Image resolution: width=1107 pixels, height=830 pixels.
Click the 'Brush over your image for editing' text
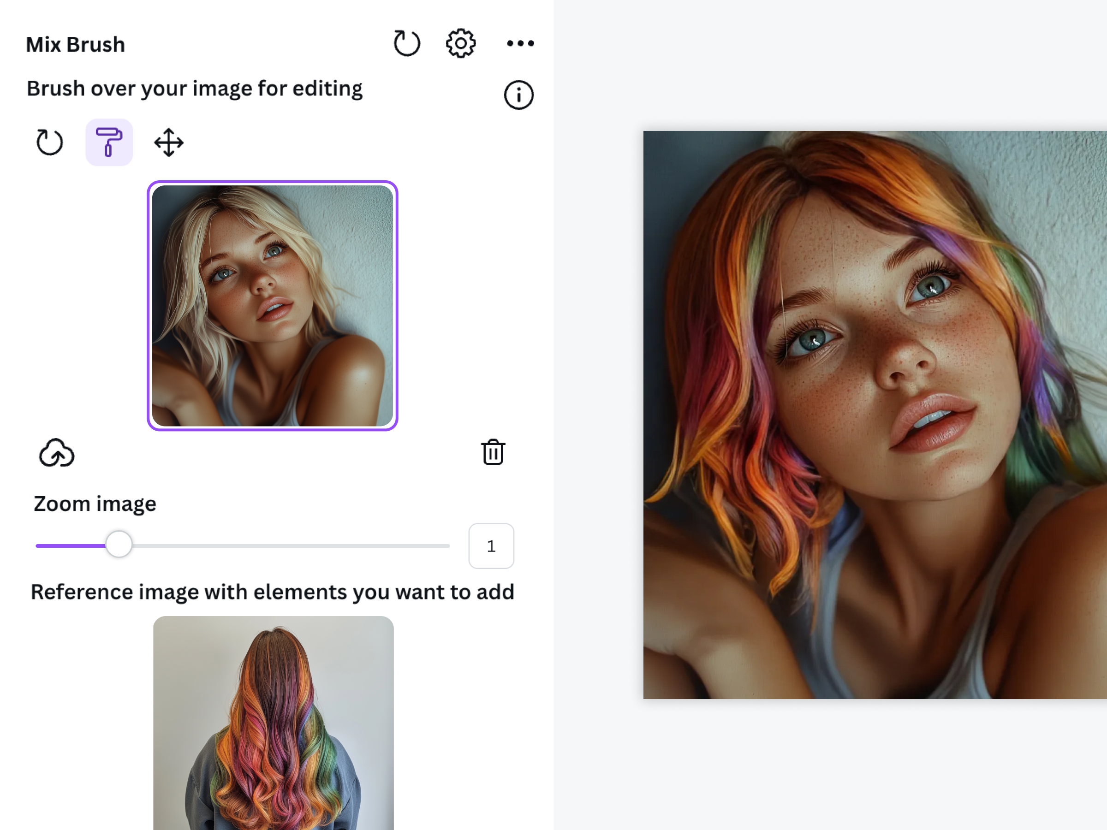click(194, 89)
